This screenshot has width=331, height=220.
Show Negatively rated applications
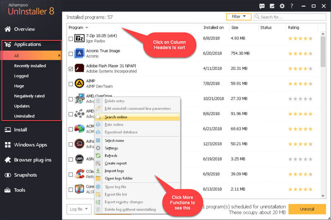29,96
